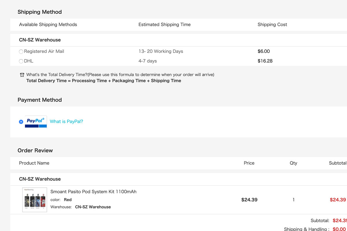This screenshot has height=231, width=347.
Task: Click the $24.39 item price
Action: (249, 200)
